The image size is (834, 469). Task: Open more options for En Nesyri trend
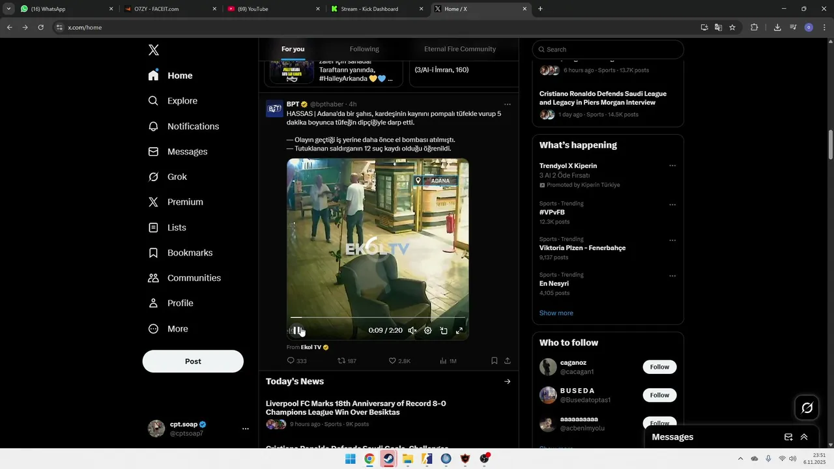click(x=672, y=276)
